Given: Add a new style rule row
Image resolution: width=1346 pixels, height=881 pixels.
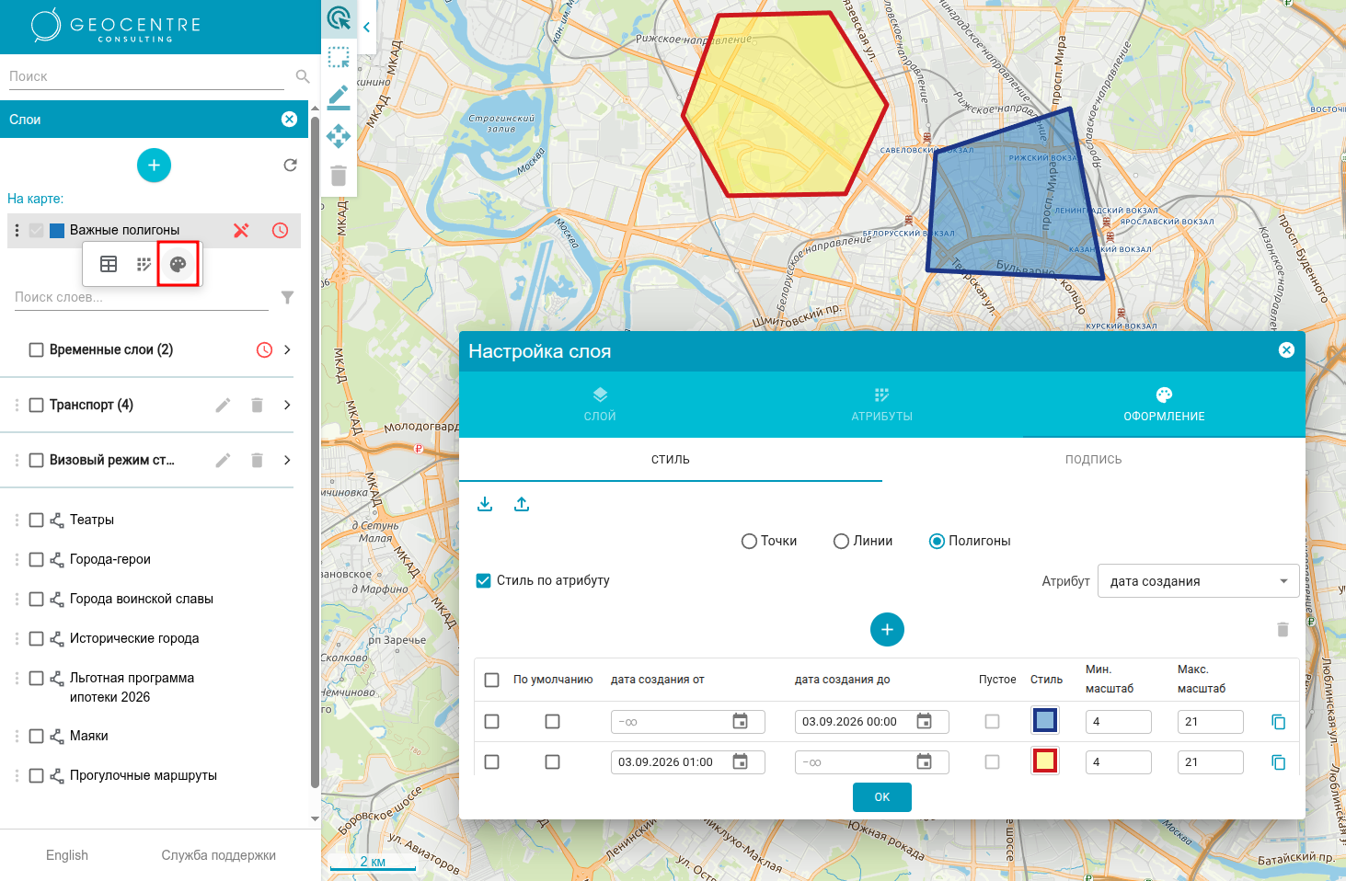Looking at the screenshot, I should [x=887, y=629].
